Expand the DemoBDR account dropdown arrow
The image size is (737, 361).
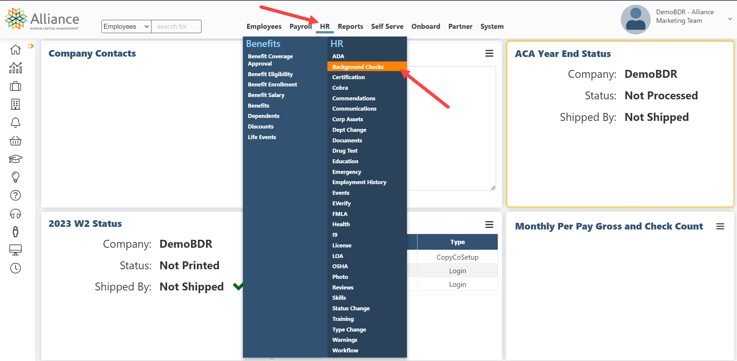(x=730, y=19)
